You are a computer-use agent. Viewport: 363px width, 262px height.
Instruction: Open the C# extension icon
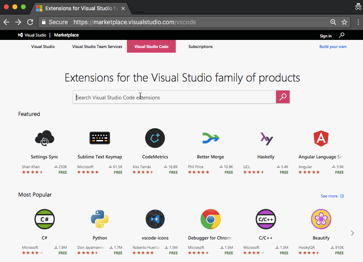tap(45, 219)
